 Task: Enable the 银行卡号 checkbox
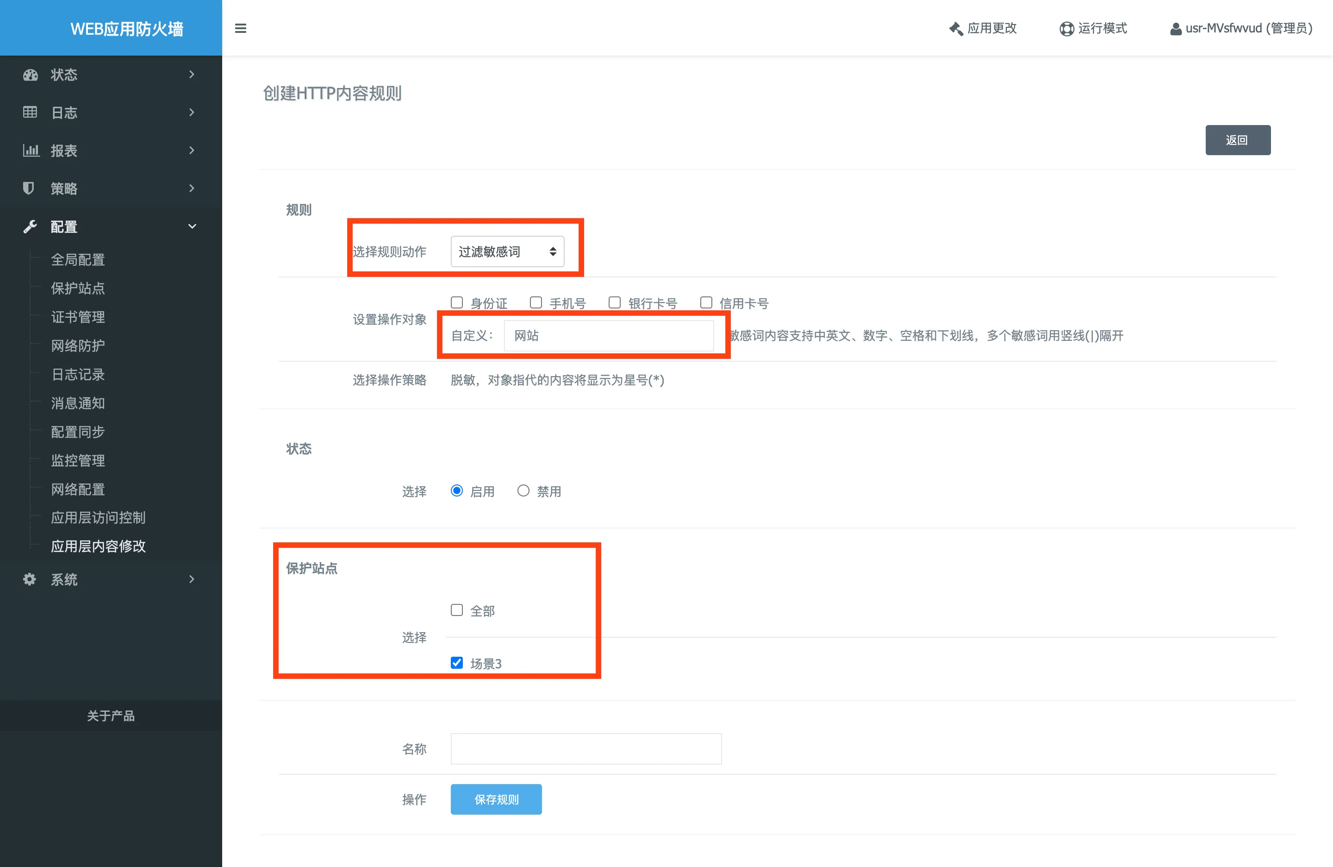click(614, 302)
